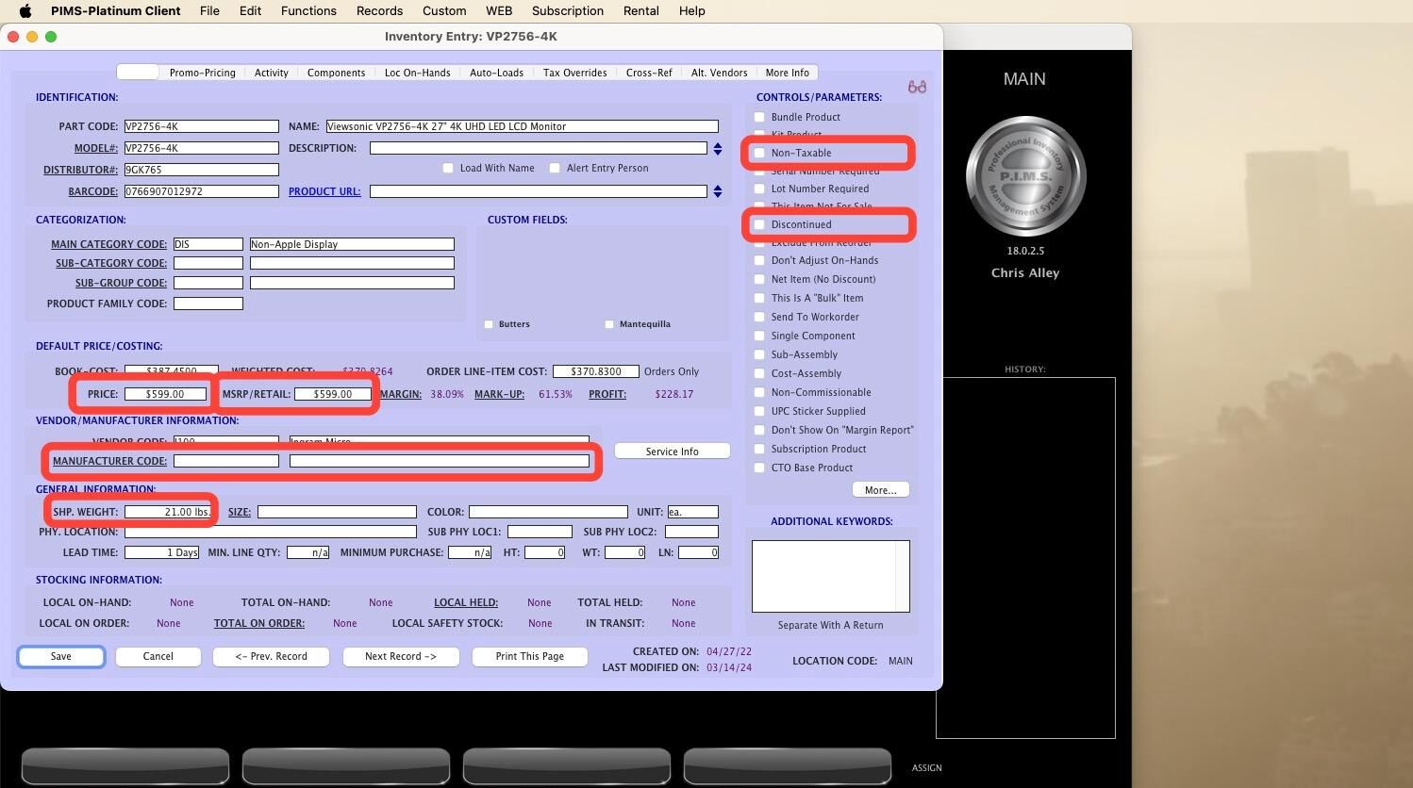Click the HISTORY box in MAIN window
The width and height of the screenshot is (1413, 788).
click(1025, 557)
